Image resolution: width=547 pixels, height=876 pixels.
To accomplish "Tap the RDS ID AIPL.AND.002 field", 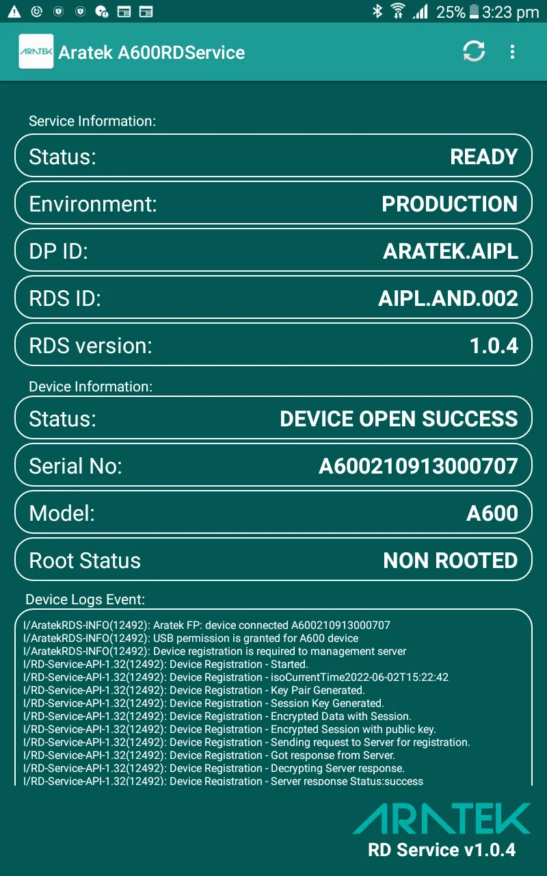I will pyautogui.click(x=272, y=298).
